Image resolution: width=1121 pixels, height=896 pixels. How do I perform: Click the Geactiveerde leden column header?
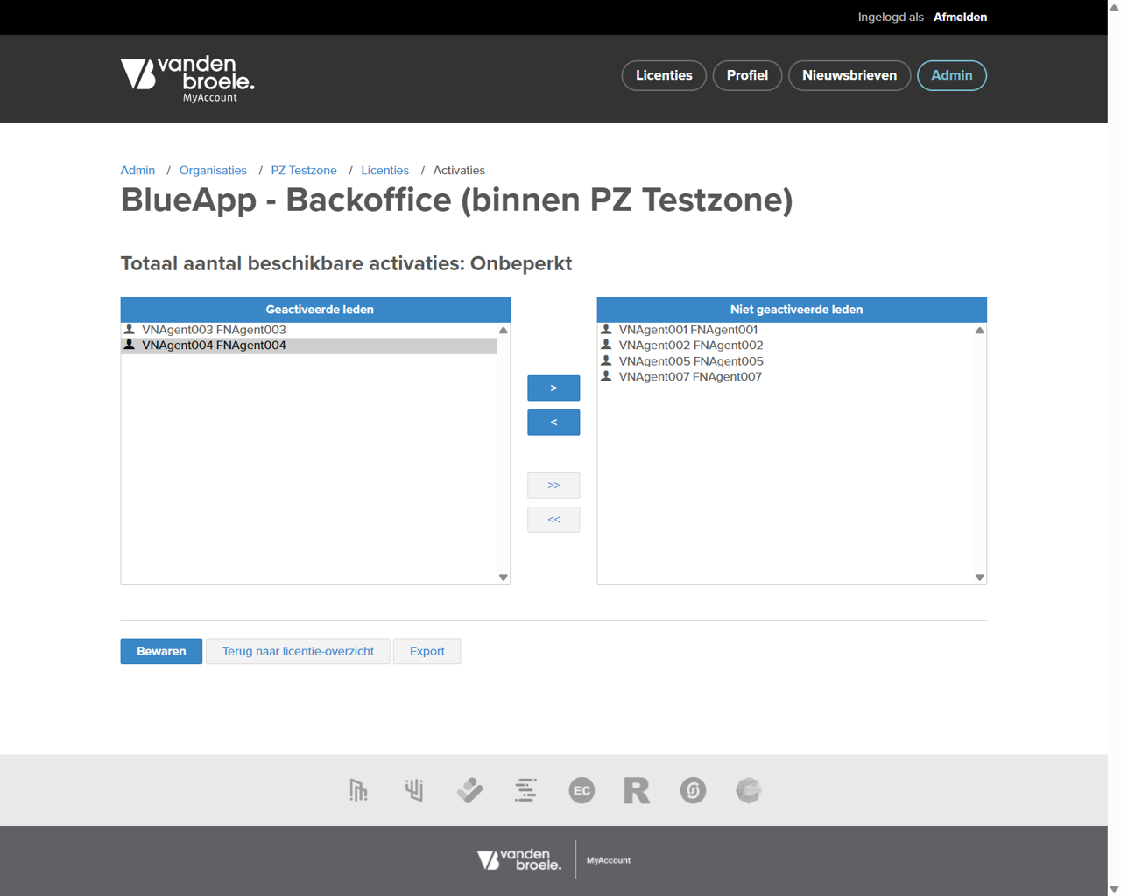coord(315,310)
